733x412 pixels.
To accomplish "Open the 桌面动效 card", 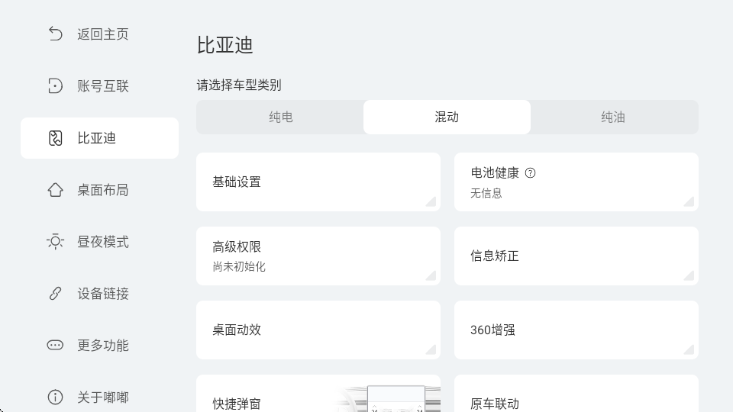I will click(318, 330).
